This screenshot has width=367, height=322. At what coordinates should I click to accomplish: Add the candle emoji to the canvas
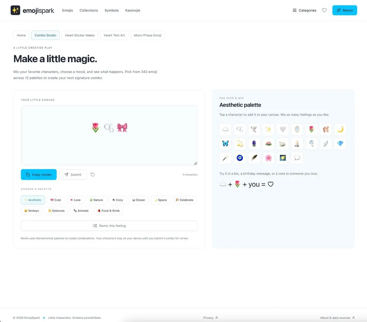coord(297,144)
